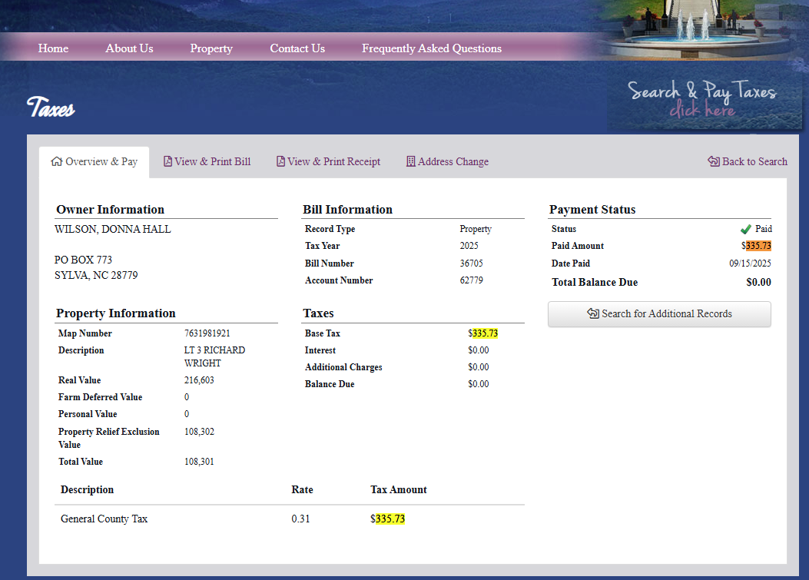The width and height of the screenshot is (809, 580).
Task: Open the About Us menu item
Action: pyautogui.click(x=129, y=48)
